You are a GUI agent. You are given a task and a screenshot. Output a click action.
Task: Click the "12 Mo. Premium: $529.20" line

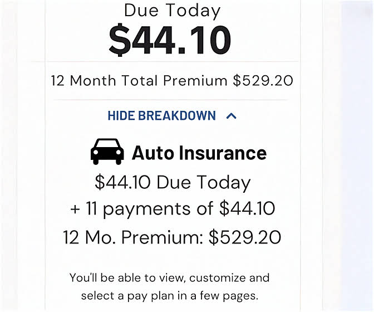click(172, 237)
